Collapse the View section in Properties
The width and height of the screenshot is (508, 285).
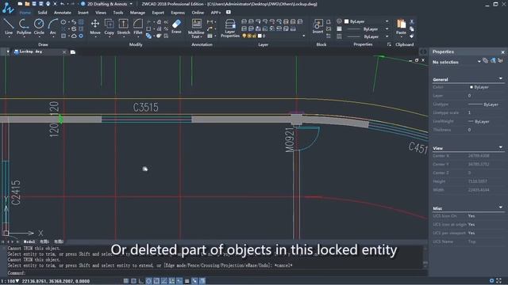(x=501, y=148)
